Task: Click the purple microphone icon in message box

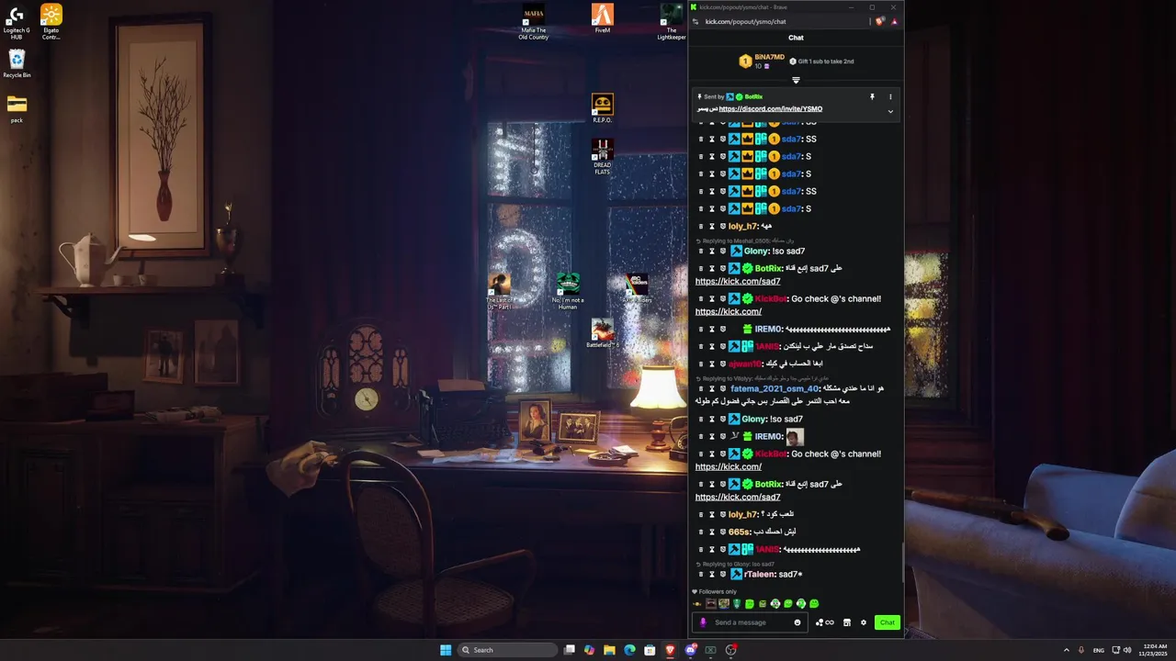Action: [703, 622]
